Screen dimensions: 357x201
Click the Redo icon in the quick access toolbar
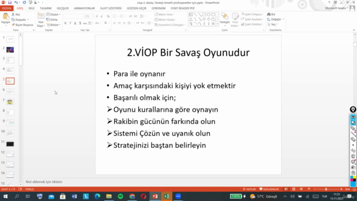(x=24, y=2)
